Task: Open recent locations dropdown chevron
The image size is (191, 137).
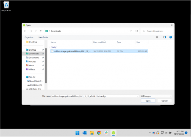Action: point(36,31)
